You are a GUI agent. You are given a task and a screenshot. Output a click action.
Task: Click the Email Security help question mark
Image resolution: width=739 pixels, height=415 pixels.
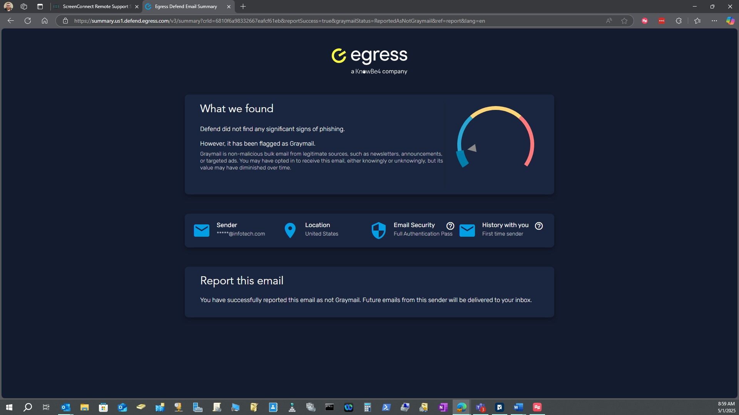(x=450, y=226)
